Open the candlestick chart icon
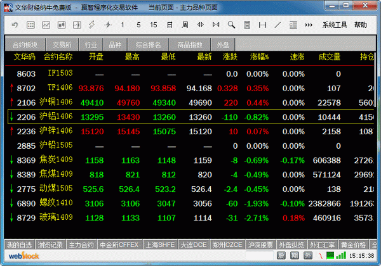Screen dimensions: 381x266 (62, 25)
